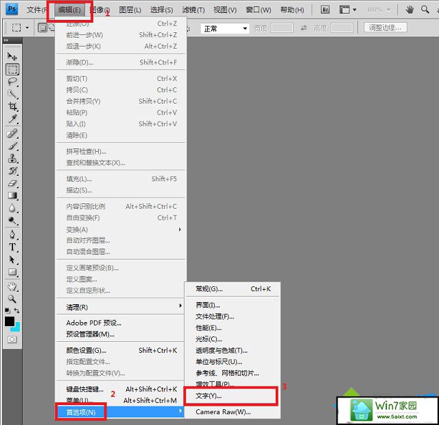Open the 图层(L) menu
Viewport: 439px width, 425px height.
(130, 10)
